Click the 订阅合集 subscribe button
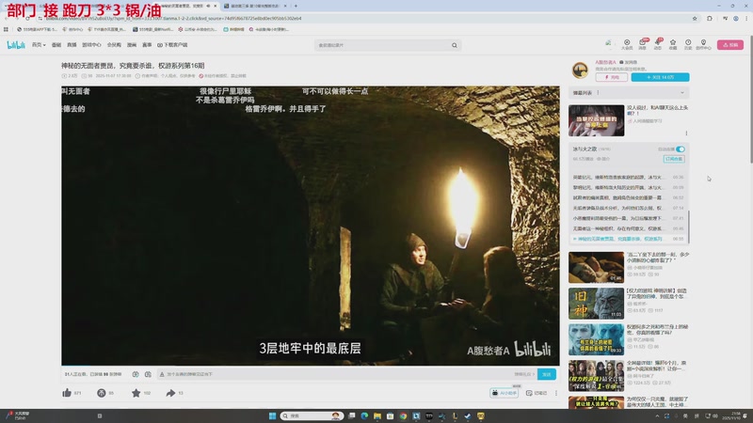Viewport: 753px width, 423px height. click(674, 159)
